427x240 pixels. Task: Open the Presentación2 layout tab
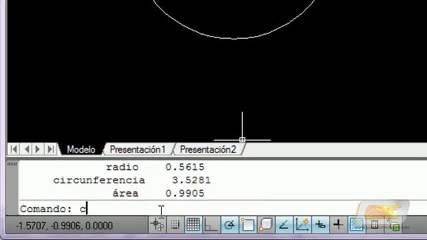[x=208, y=149]
